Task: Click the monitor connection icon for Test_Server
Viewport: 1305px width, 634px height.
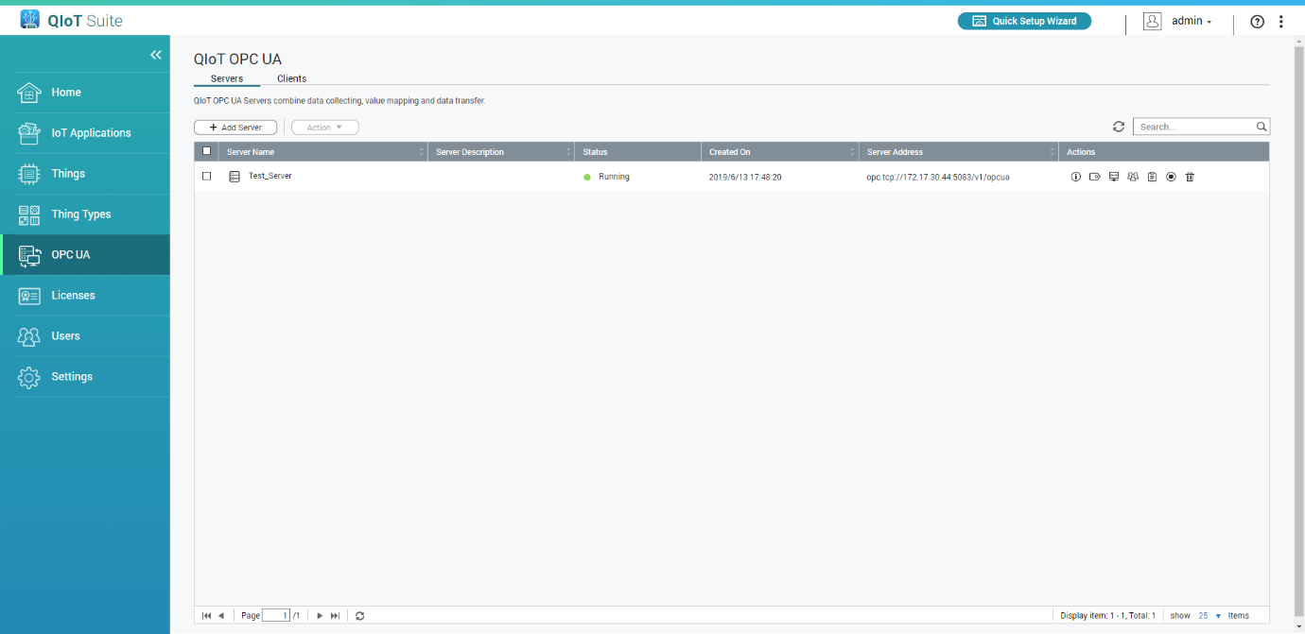Action: coord(1114,177)
